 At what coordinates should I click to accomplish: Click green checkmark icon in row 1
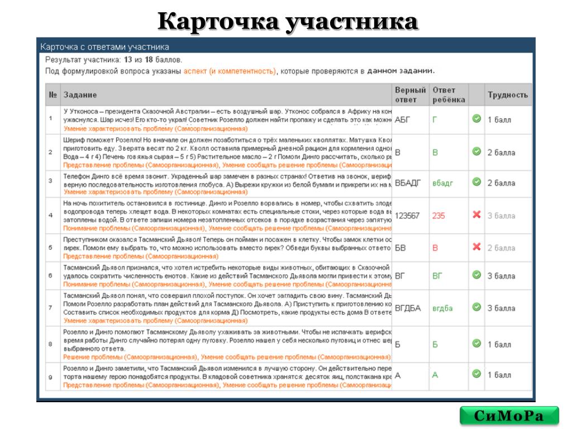[x=476, y=118]
